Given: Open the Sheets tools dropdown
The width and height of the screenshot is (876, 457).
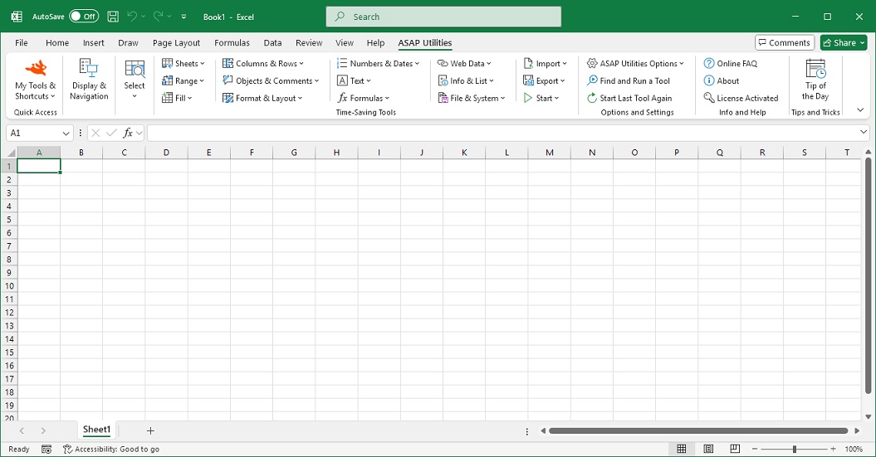Looking at the screenshot, I should coord(184,64).
